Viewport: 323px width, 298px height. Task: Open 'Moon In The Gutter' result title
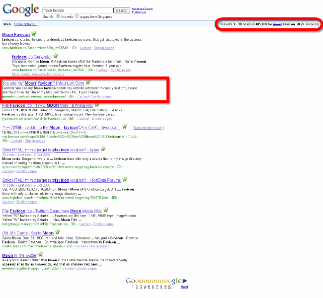click(19, 255)
